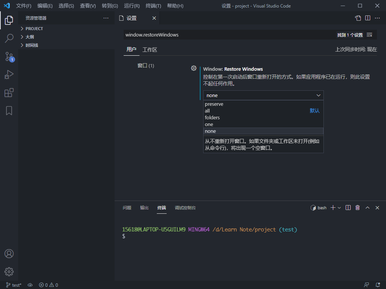Viewport: 386px width, 289px height.
Task: Select the 设置 editor tab
Action: click(137, 18)
